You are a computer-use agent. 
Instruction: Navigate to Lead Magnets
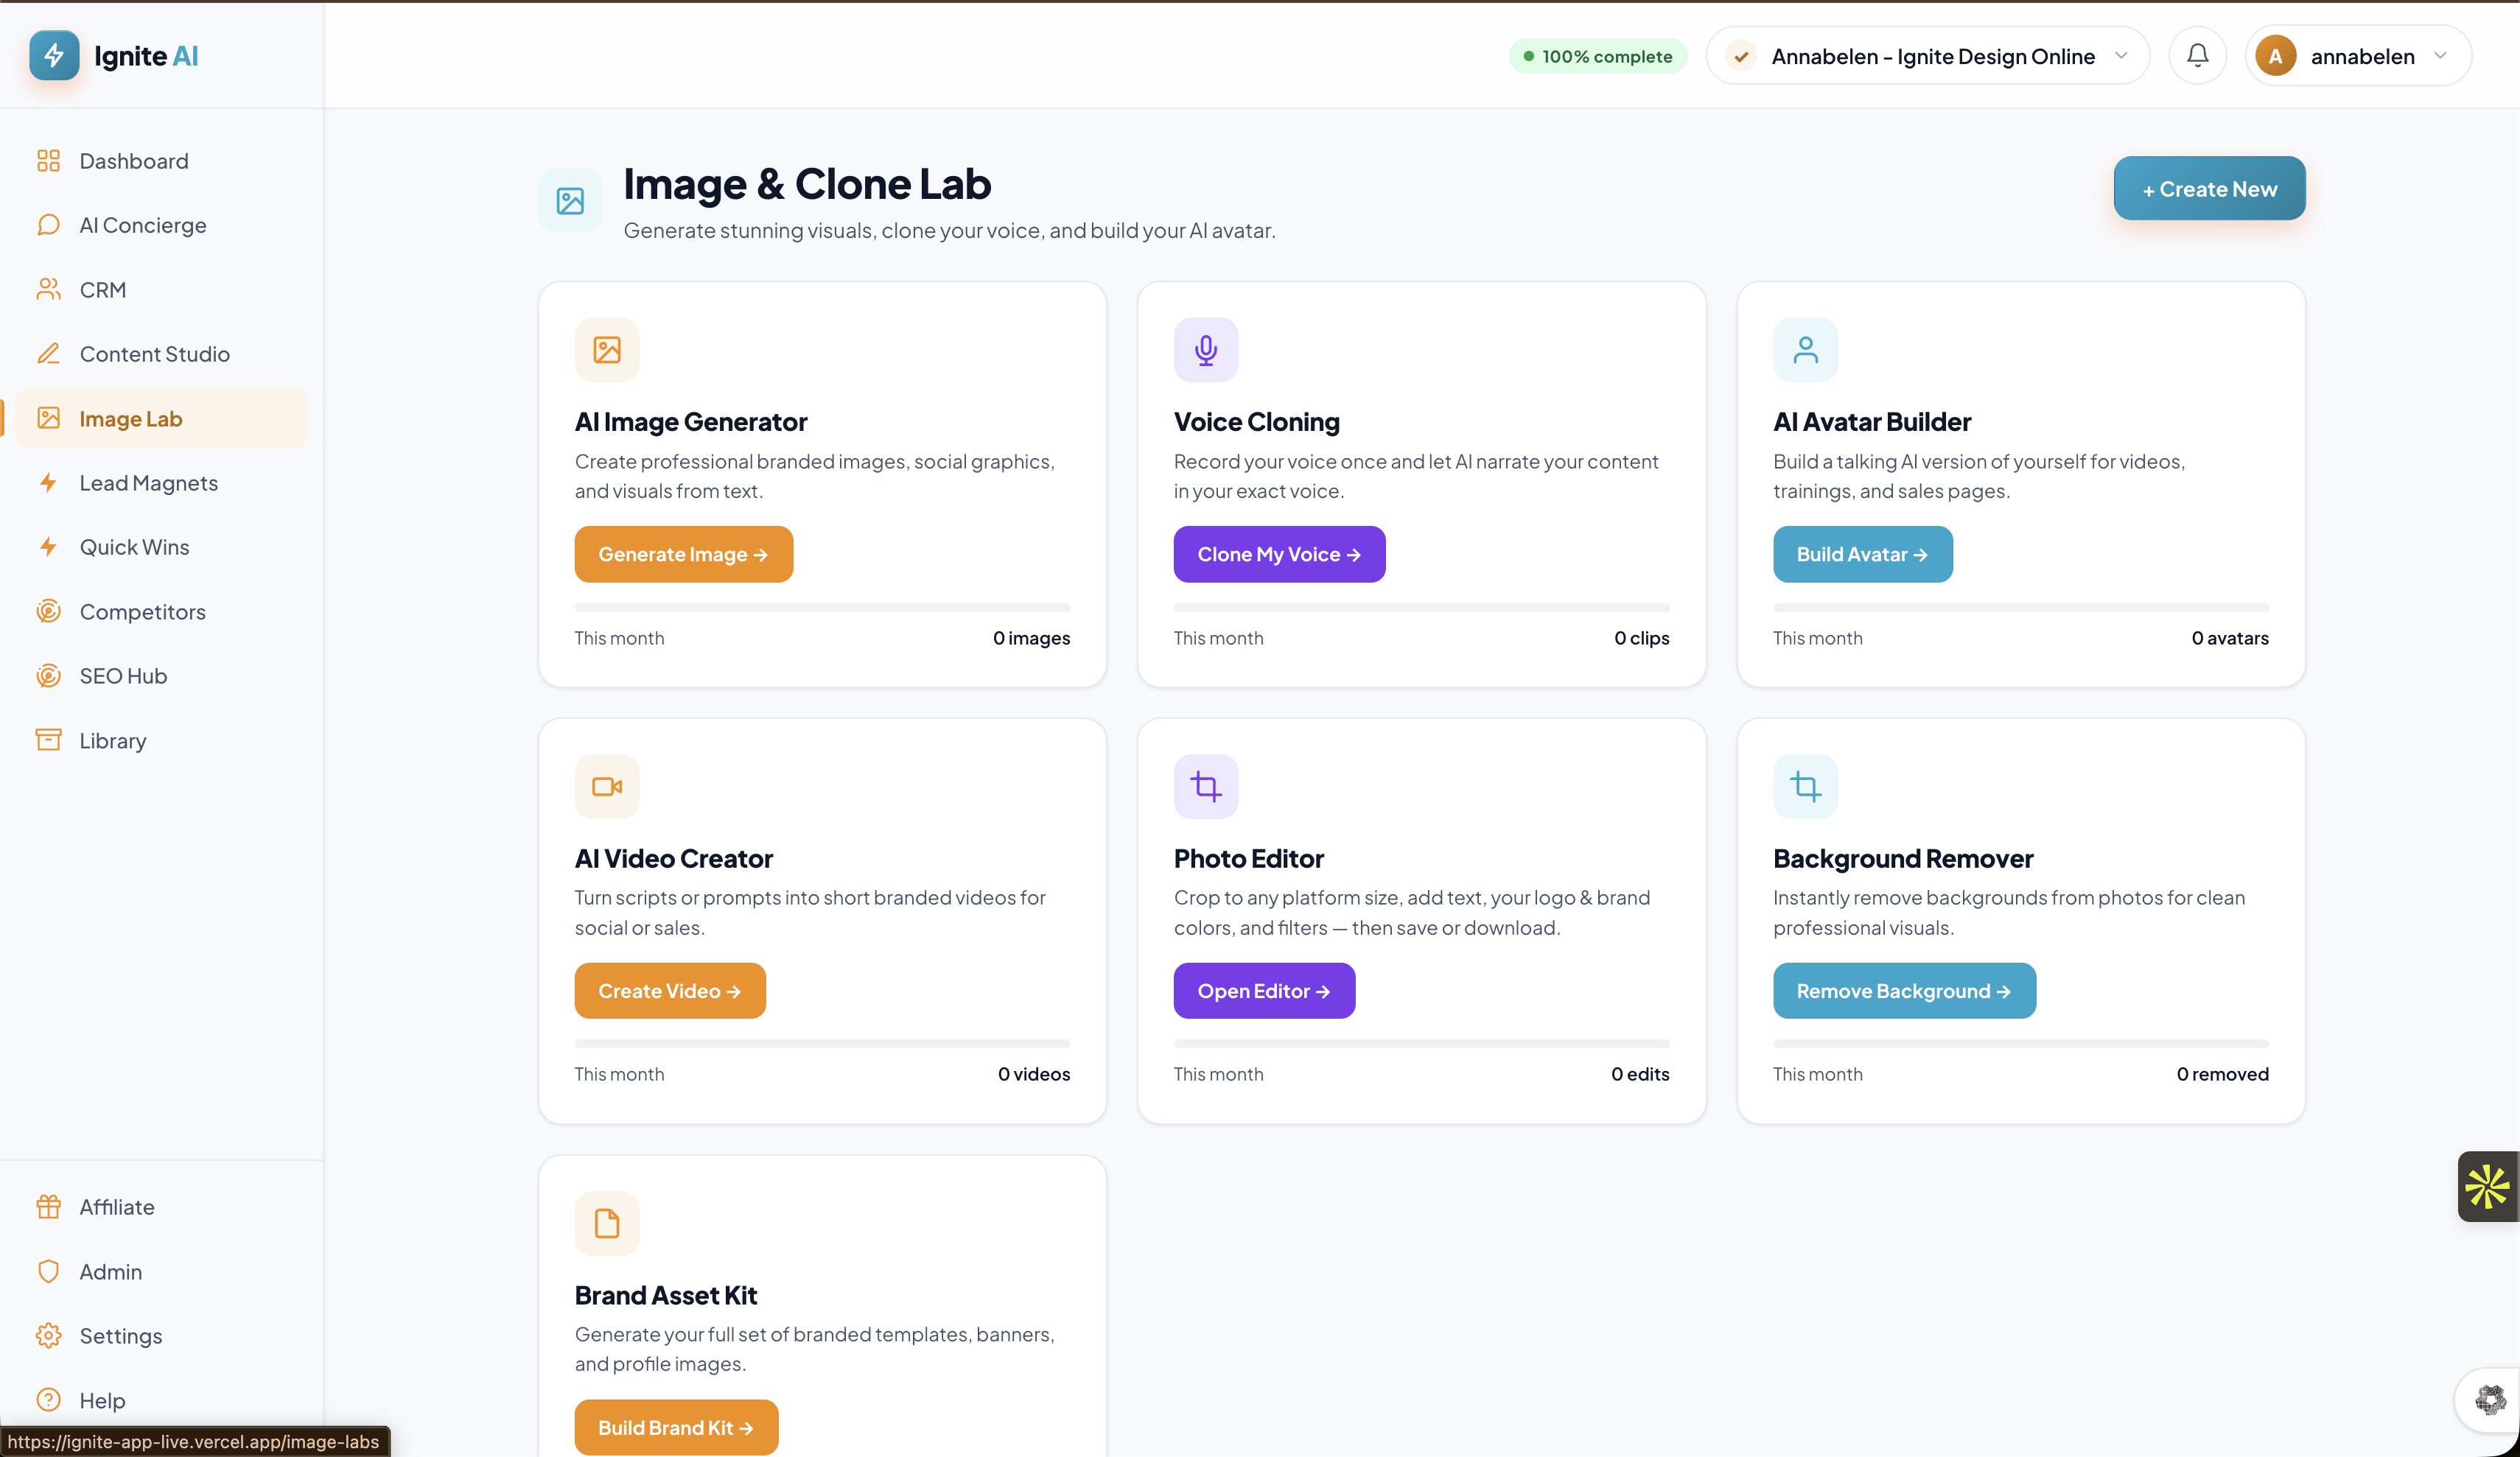[x=161, y=483]
